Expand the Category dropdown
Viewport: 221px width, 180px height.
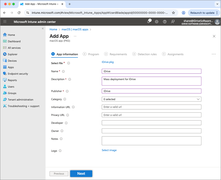pos(151,99)
